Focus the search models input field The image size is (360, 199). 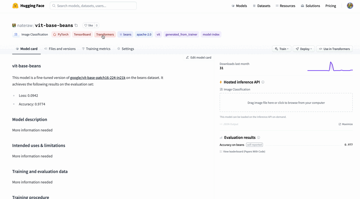pyautogui.click(x=93, y=6)
